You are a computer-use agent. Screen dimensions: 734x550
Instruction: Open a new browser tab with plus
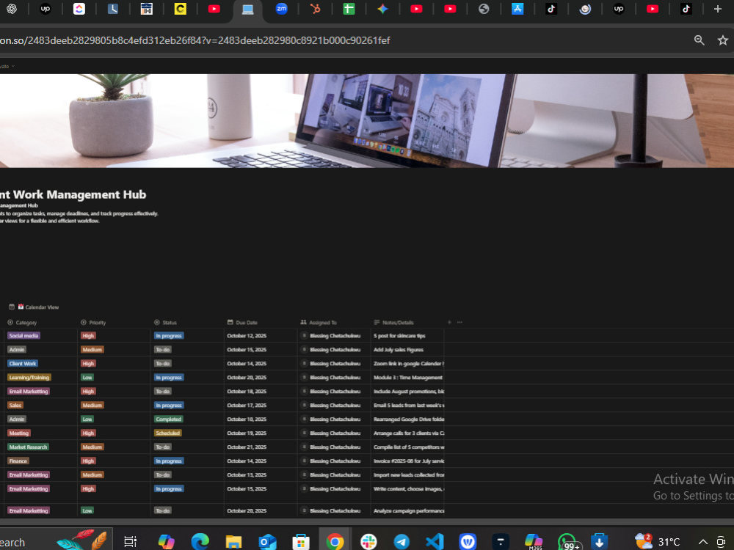(x=718, y=9)
